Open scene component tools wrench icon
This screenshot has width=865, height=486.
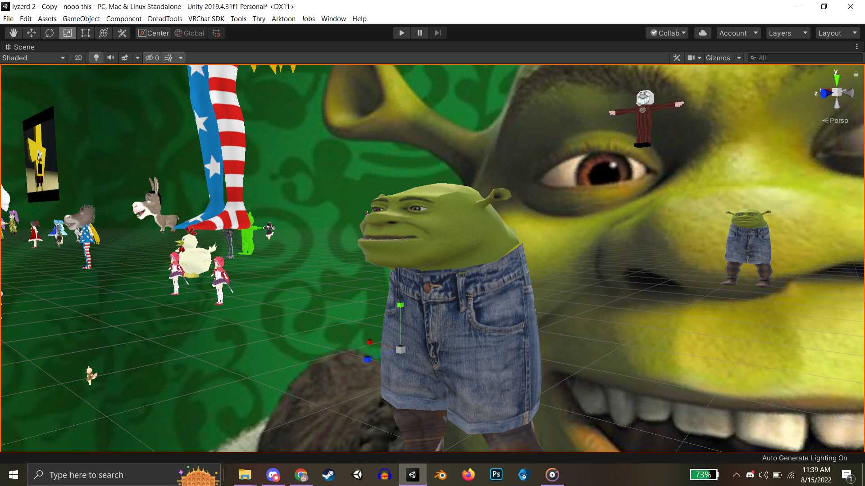click(676, 58)
